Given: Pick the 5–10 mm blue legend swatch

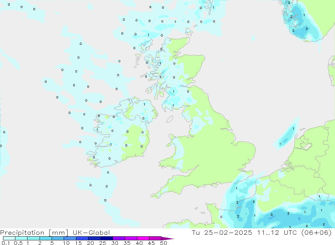Looking at the screenshot, I should 58,238.
